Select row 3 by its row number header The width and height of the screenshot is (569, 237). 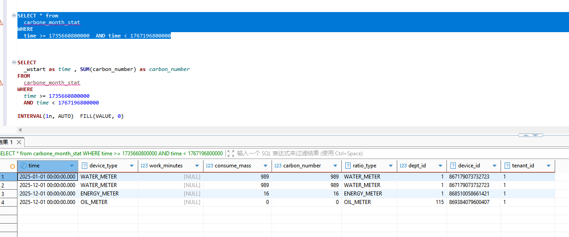point(4,194)
